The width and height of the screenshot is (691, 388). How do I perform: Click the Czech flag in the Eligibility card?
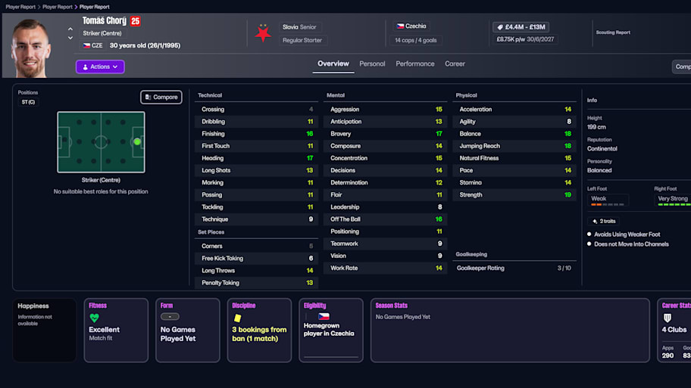pyautogui.click(x=324, y=316)
